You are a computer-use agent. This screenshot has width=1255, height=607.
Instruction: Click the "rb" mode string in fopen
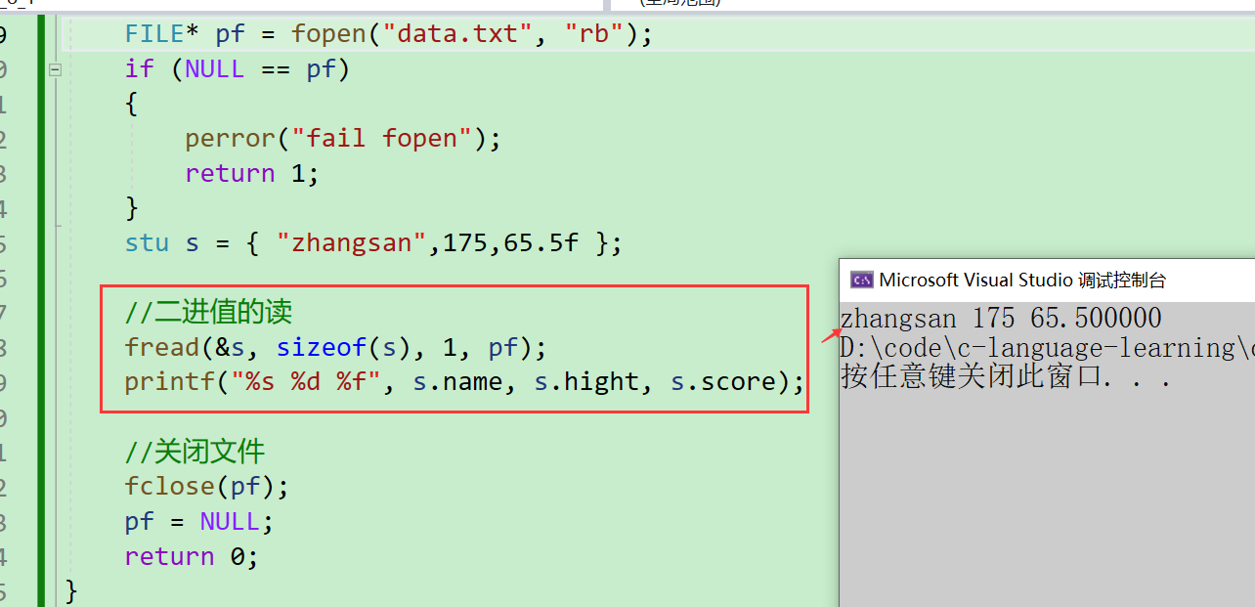[595, 34]
